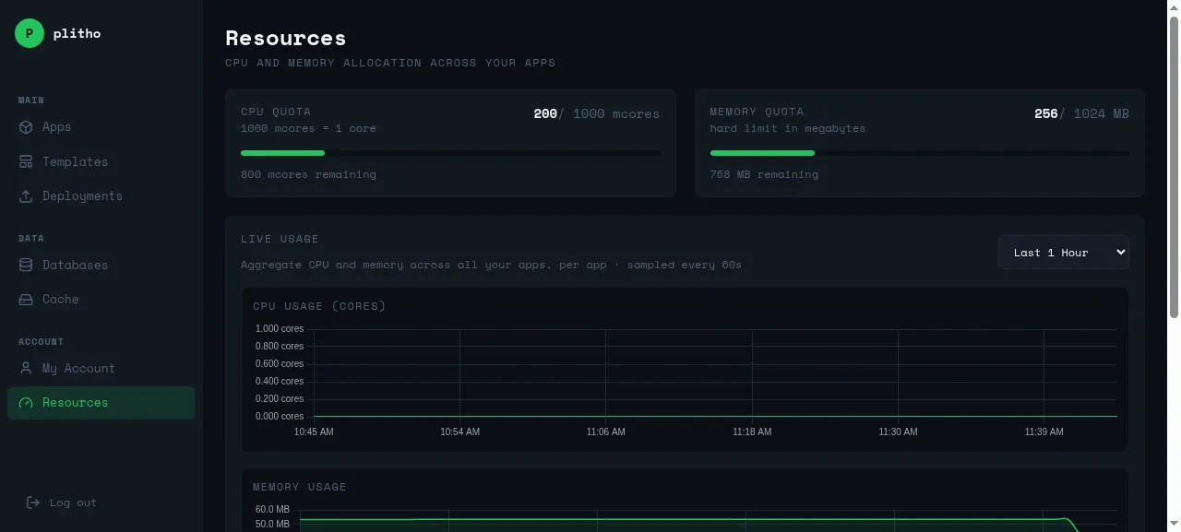Open the Deployments section
The width and height of the screenshot is (1181, 532).
pos(101,196)
